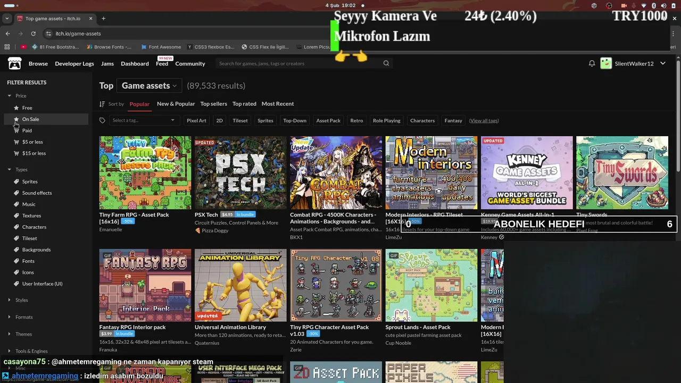Open Font Awesome bookmark
The image size is (681, 383).
point(161,47)
